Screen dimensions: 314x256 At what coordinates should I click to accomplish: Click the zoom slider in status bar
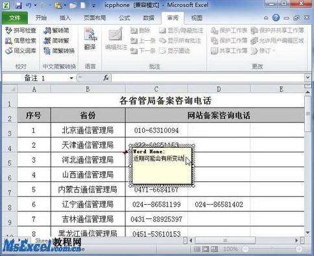pyautogui.click(x=272, y=250)
